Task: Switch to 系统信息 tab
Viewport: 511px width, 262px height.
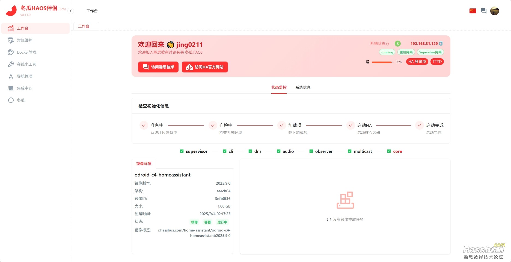Action: coord(303,87)
